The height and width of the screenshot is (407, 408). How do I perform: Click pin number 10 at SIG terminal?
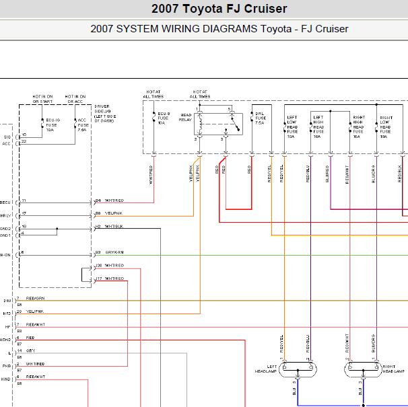(24, 135)
